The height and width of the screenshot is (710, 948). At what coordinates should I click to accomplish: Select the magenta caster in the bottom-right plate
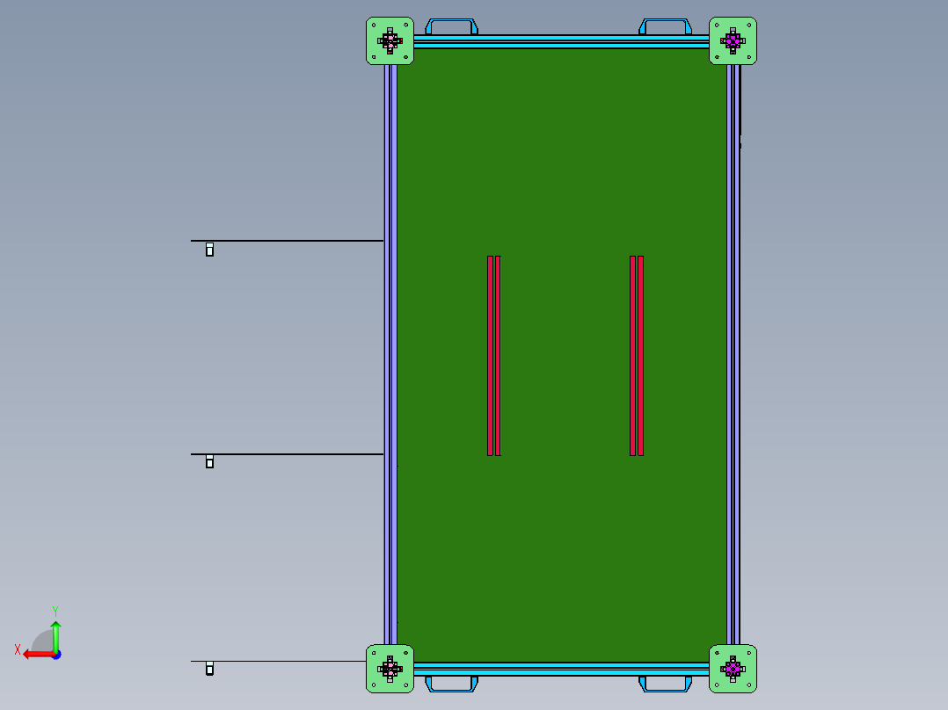733,669
